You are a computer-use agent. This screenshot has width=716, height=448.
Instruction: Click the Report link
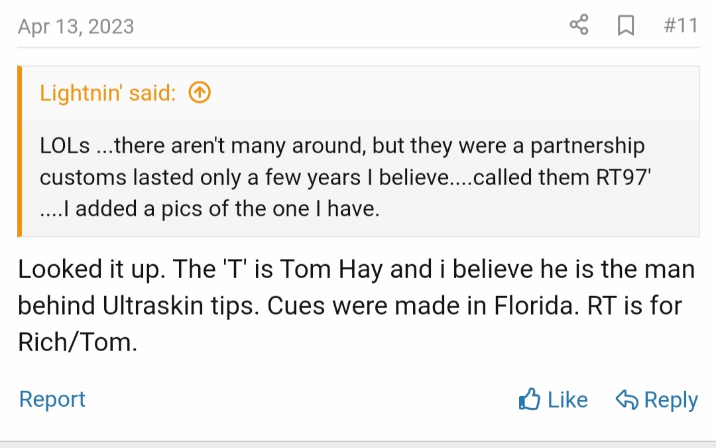coord(52,399)
